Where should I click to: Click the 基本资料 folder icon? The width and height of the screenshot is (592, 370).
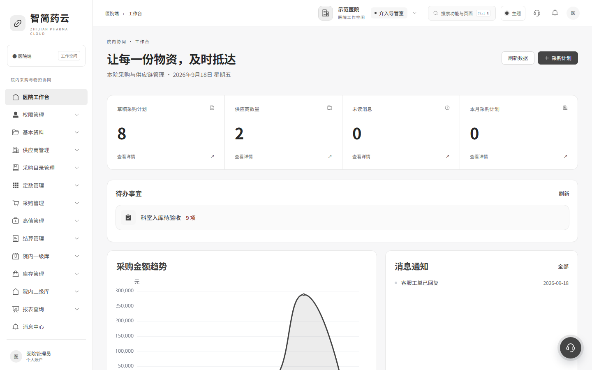point(16,132)
